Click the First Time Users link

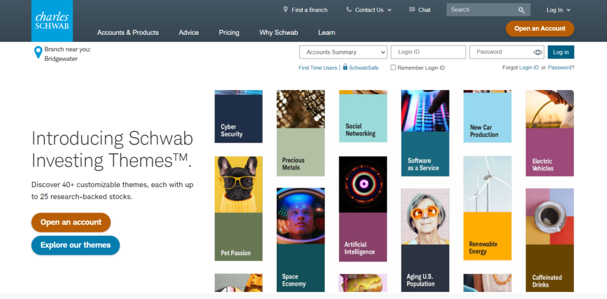pos(318,67)
